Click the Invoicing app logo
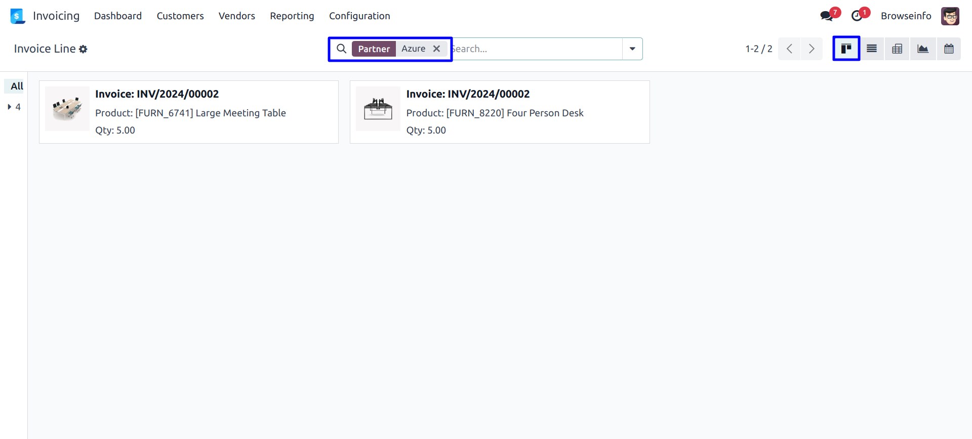Image resolution: width=972 pixels, height=439 pixels. (18, 16)
